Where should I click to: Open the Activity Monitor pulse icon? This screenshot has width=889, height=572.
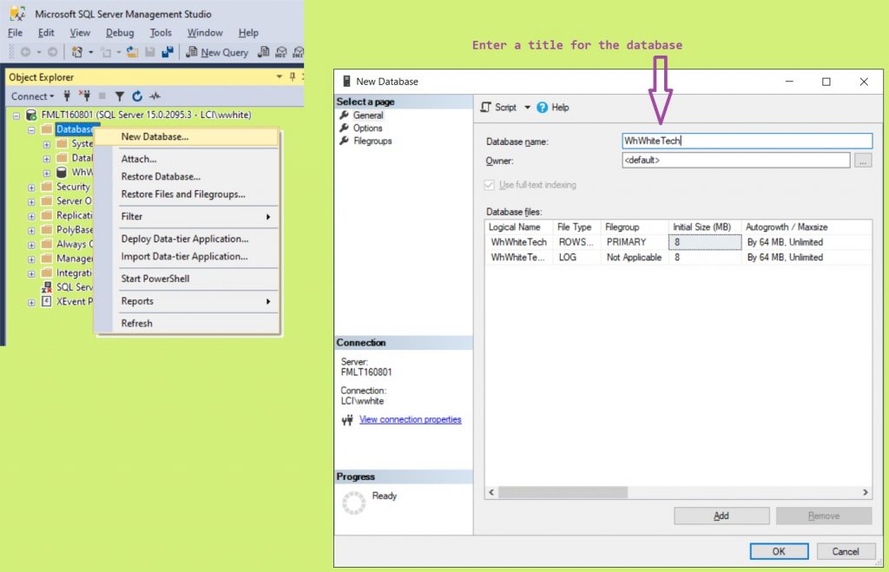155,96
